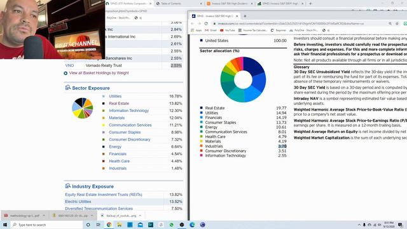Open a new tab in the front Invesco window

[x=245, y=16]
